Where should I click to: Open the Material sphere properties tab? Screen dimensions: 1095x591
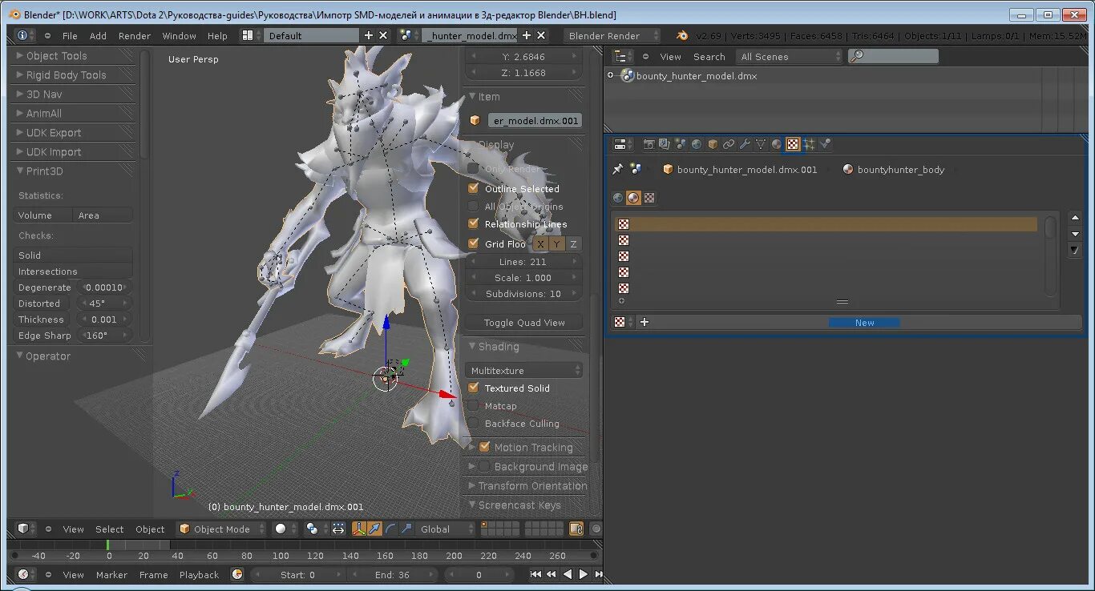(x=777, y=144)
